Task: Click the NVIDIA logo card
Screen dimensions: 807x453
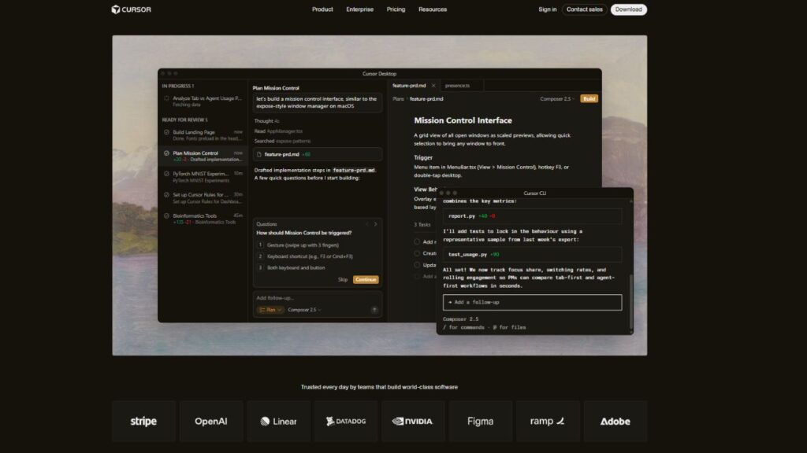Action: (413, 422)
